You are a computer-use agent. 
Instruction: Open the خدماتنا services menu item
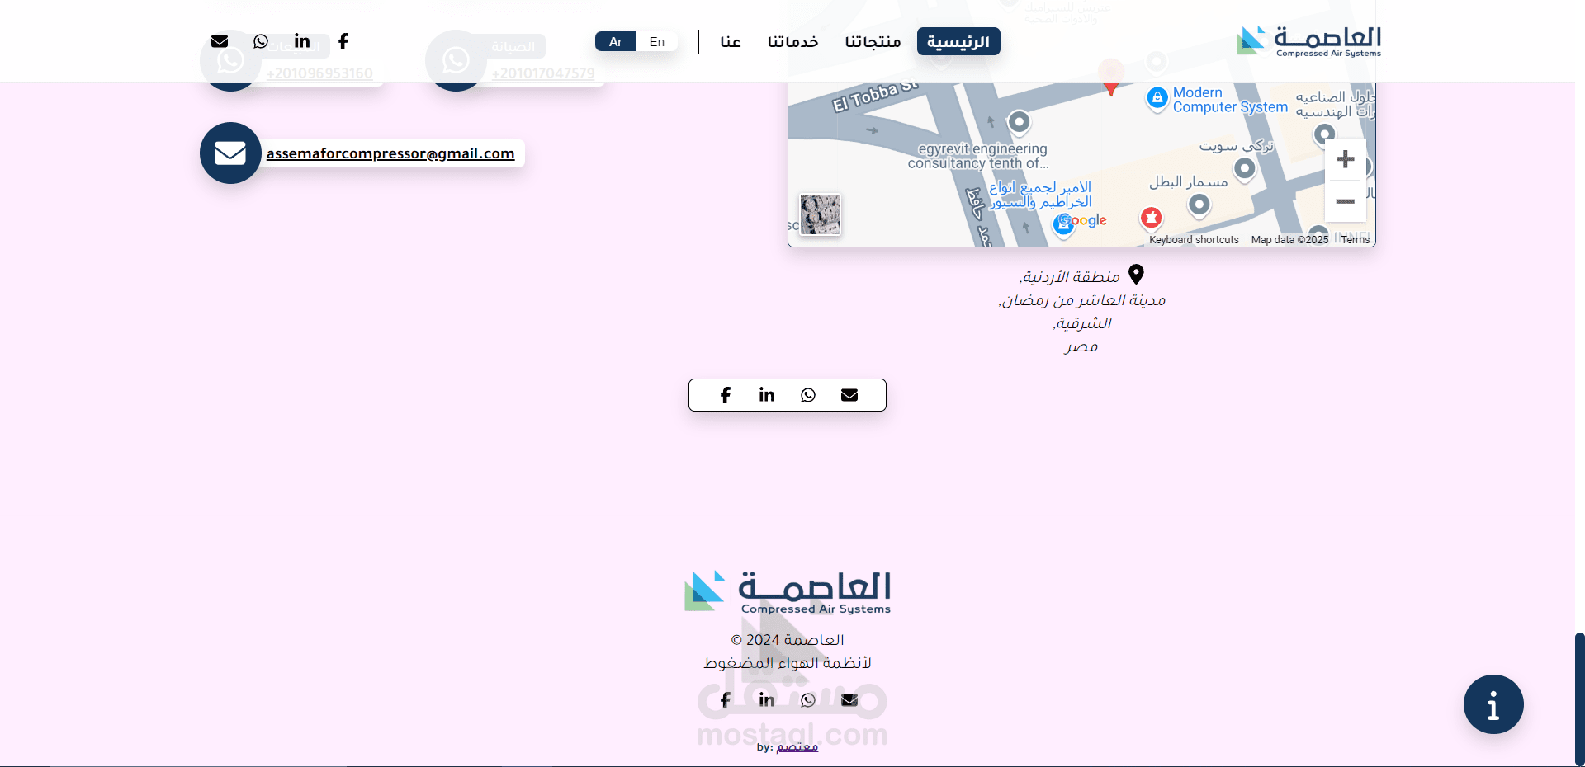(x=793, y=41)
